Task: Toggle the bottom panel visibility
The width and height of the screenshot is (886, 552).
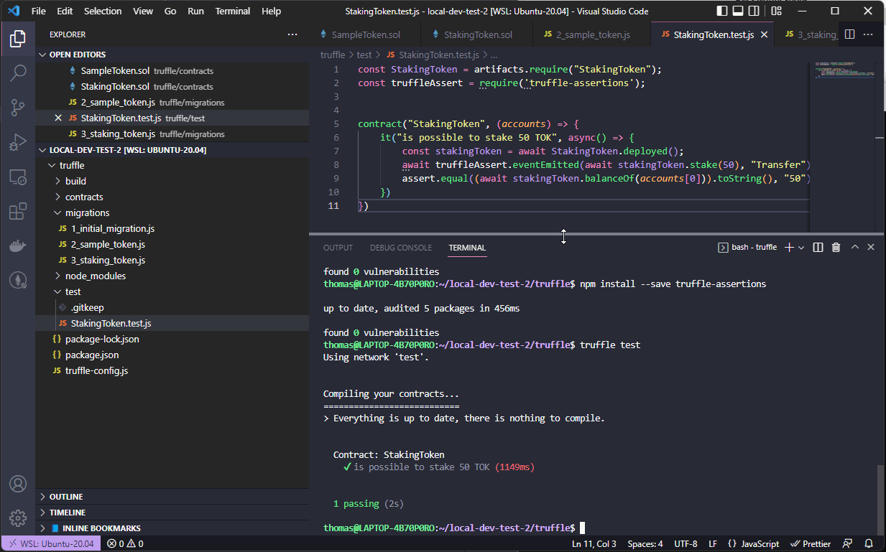Action: coord(738,11)
